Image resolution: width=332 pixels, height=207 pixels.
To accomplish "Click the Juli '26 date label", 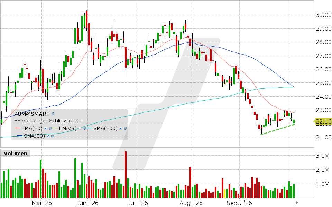I will tap(138, 203).
